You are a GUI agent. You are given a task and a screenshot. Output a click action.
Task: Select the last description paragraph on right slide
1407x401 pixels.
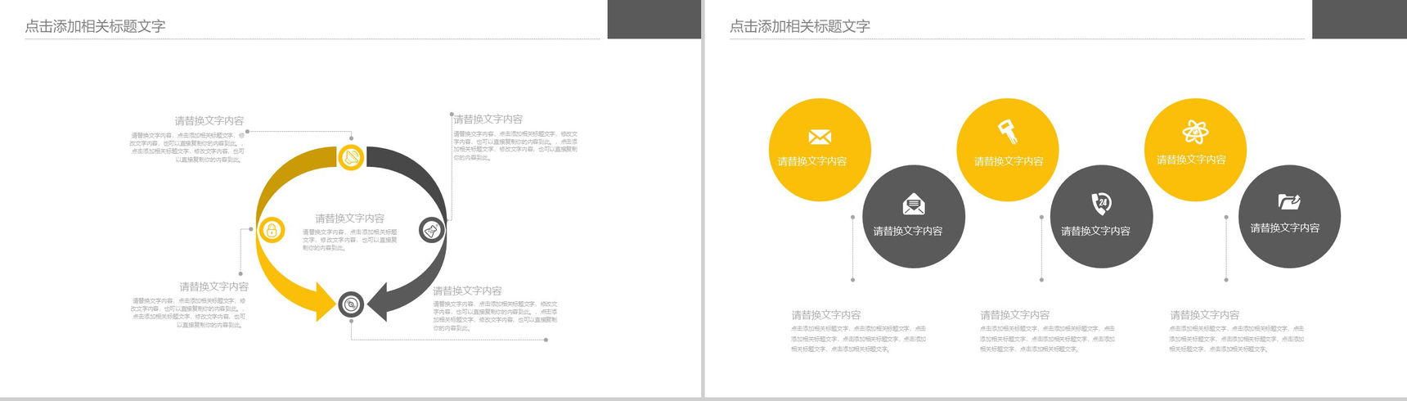1235,339
